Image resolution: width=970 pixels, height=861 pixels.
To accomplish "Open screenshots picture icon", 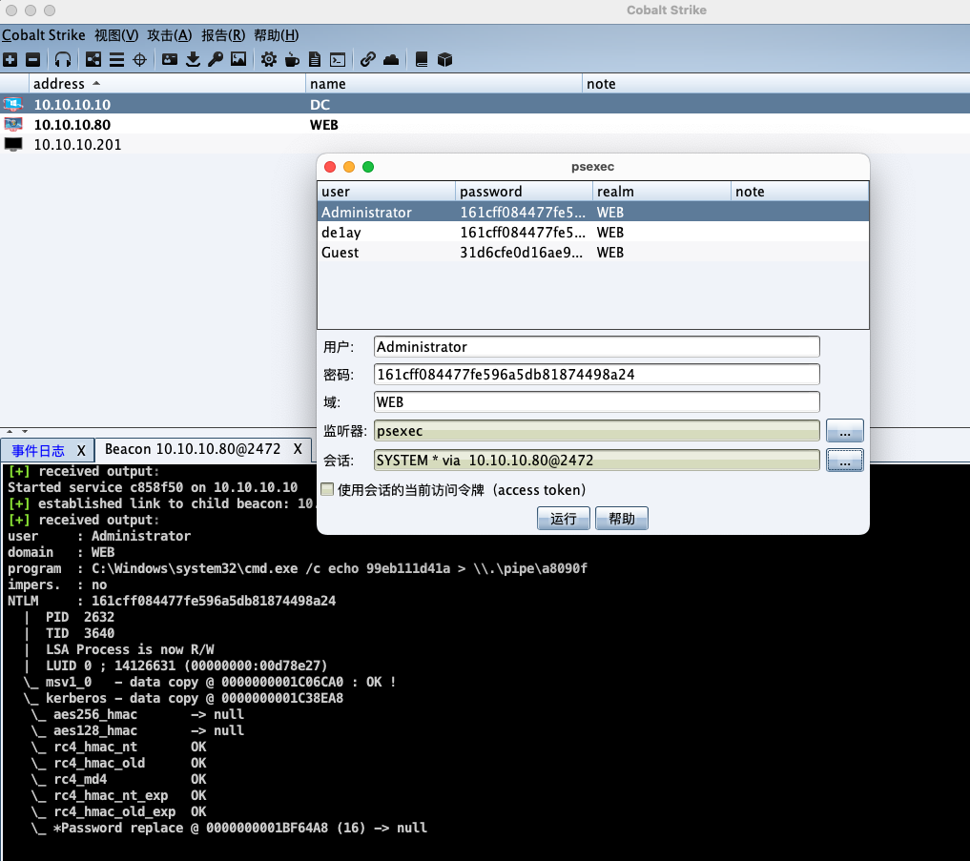I will [x=238, y=59].
